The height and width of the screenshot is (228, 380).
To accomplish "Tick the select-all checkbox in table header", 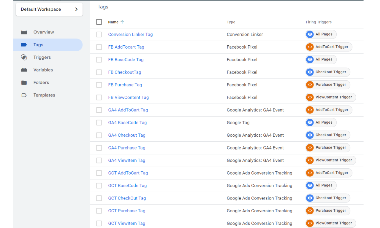I will [99, 22].
